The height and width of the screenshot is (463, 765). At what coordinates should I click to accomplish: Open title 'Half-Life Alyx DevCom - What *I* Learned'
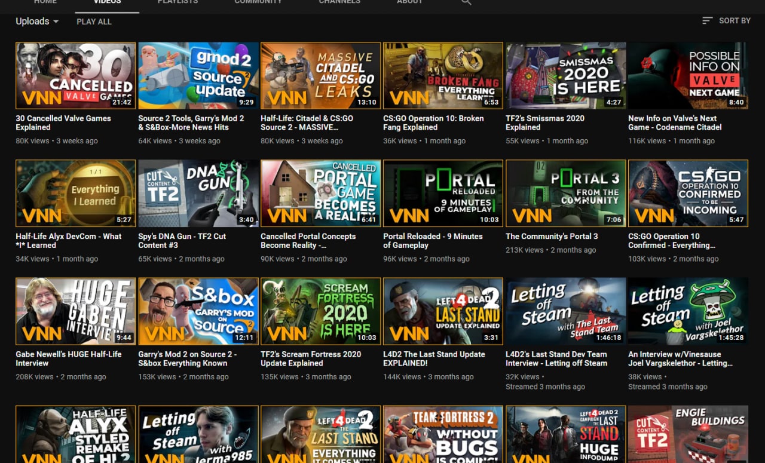pyautogui.click(x=69, y=241)
